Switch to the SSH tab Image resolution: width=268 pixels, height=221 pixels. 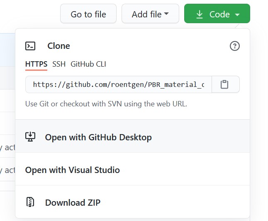coord(59,64)
